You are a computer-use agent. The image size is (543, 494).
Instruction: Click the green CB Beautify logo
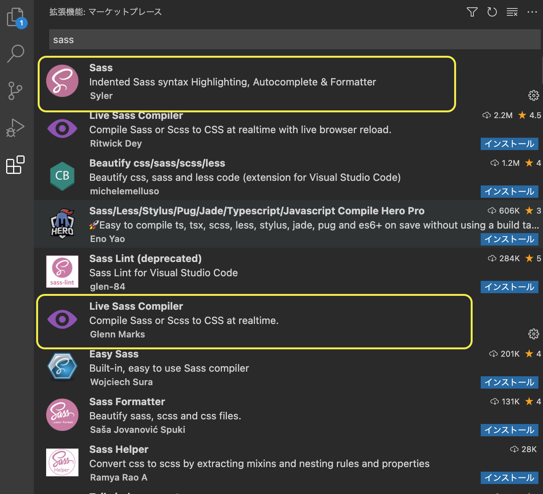pos(62,176)
